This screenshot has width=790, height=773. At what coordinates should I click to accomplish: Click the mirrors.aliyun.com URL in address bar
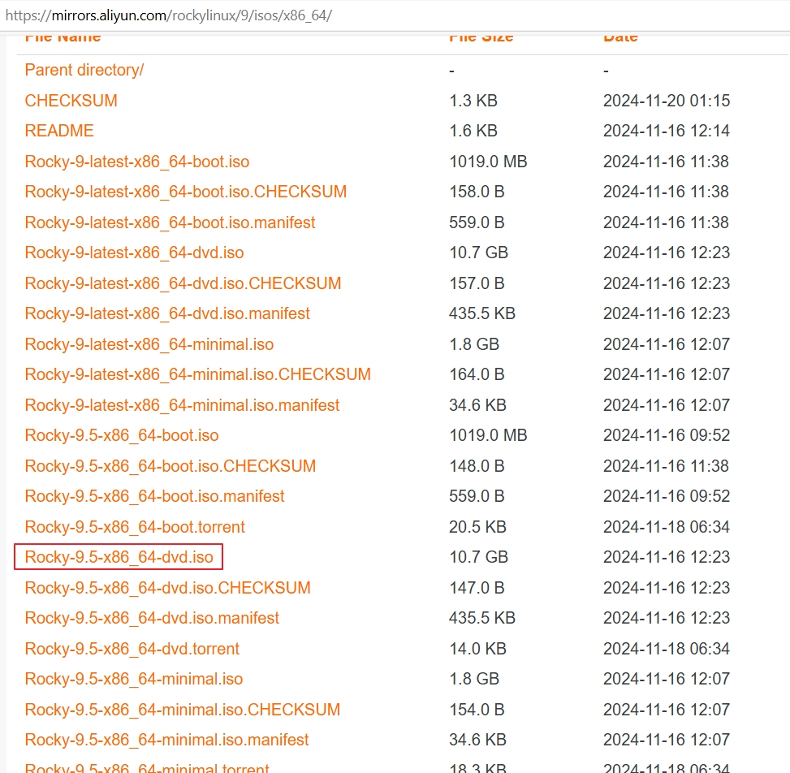point(168,15)
